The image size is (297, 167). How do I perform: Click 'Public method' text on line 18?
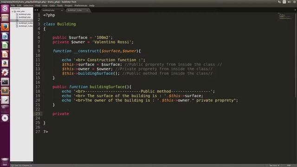156,91
